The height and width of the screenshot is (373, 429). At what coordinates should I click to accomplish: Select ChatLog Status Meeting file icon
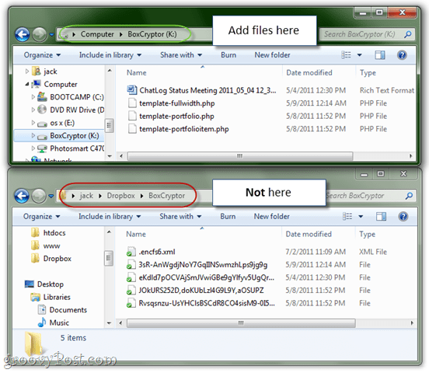[132, 90]
